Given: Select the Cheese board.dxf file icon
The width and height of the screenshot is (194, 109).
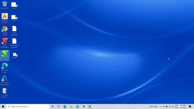Looking at the screenshot, I should tap(14, 31).
